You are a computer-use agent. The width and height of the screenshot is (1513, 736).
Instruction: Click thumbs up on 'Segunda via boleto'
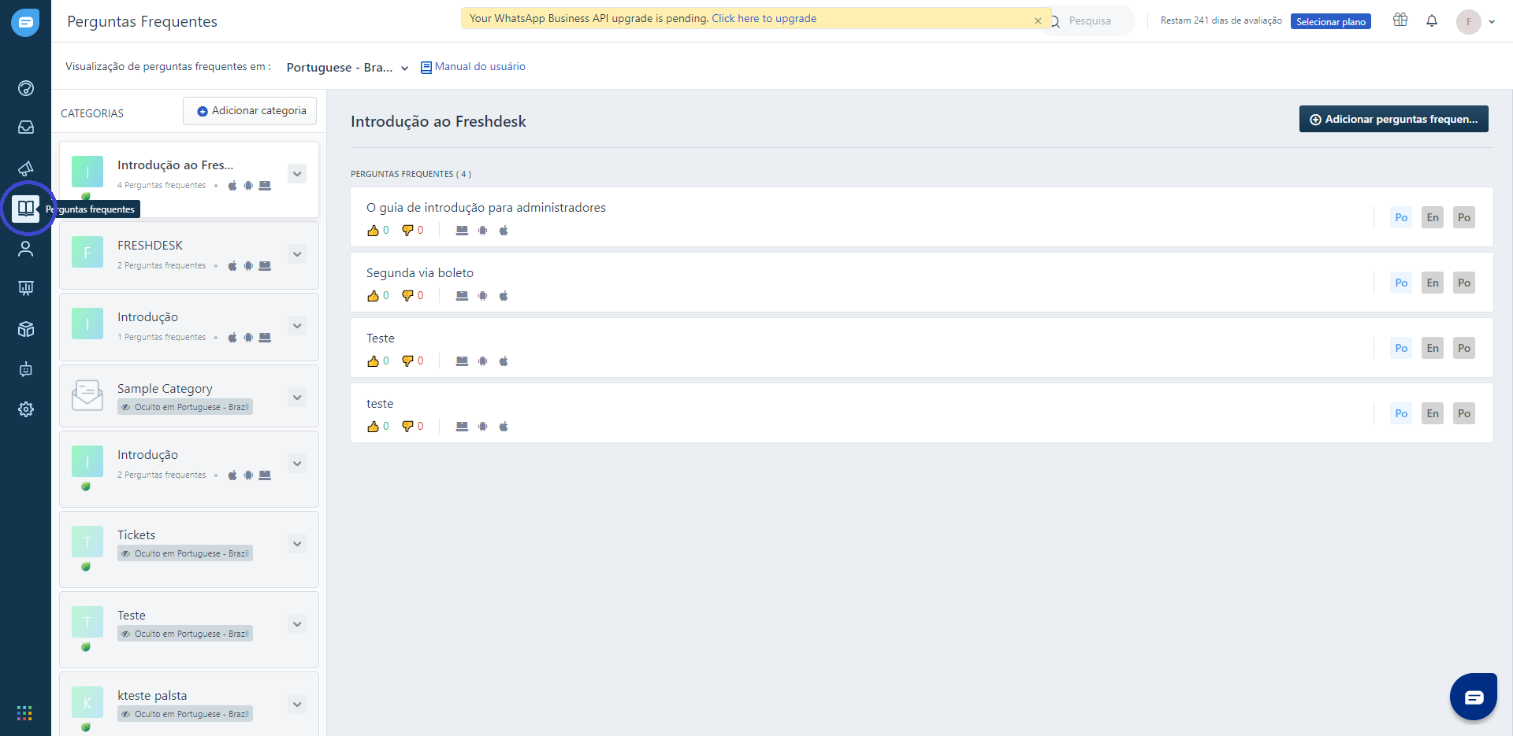[373, 296]
